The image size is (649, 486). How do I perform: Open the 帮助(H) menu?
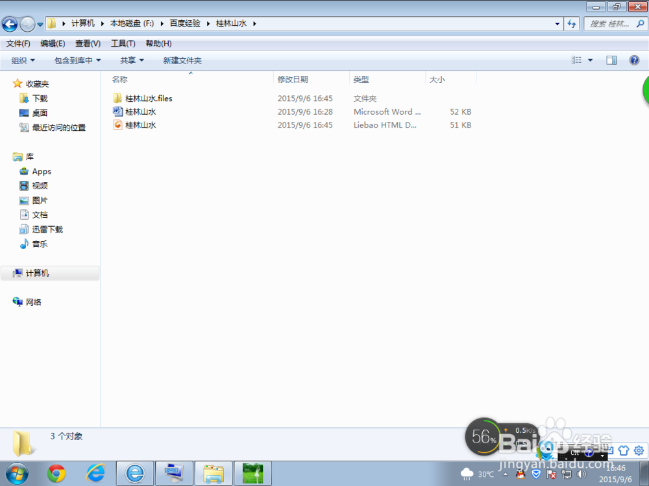point(158,43)
